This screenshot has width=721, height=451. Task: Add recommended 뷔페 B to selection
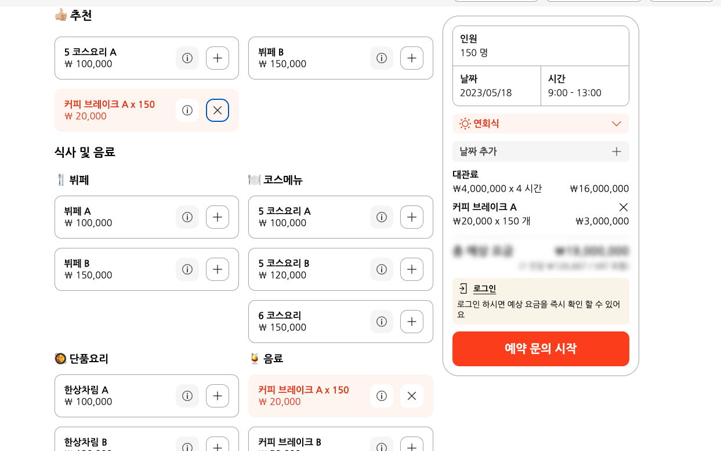[412, 58]
